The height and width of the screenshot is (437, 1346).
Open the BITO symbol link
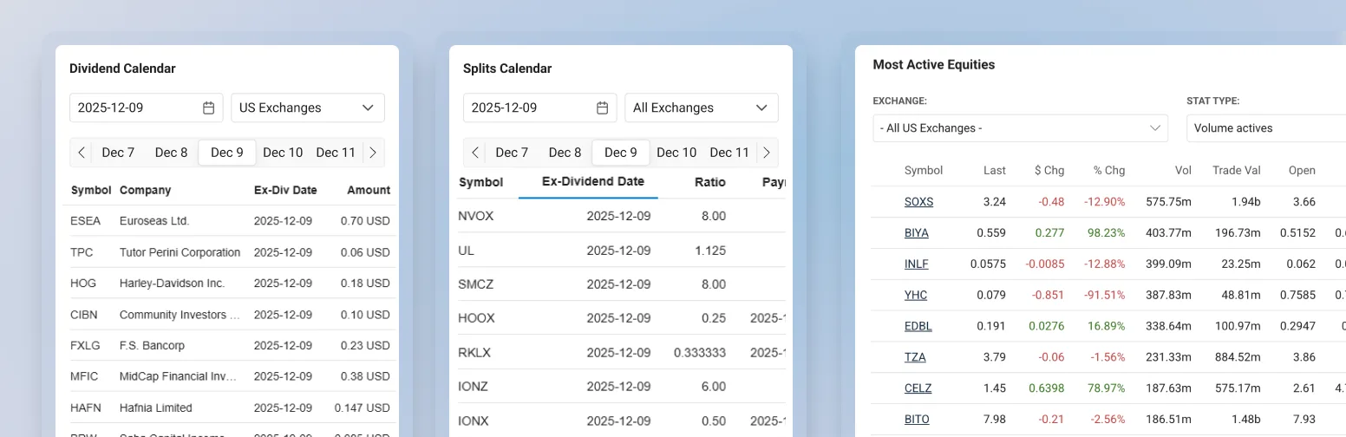point(917,420)
